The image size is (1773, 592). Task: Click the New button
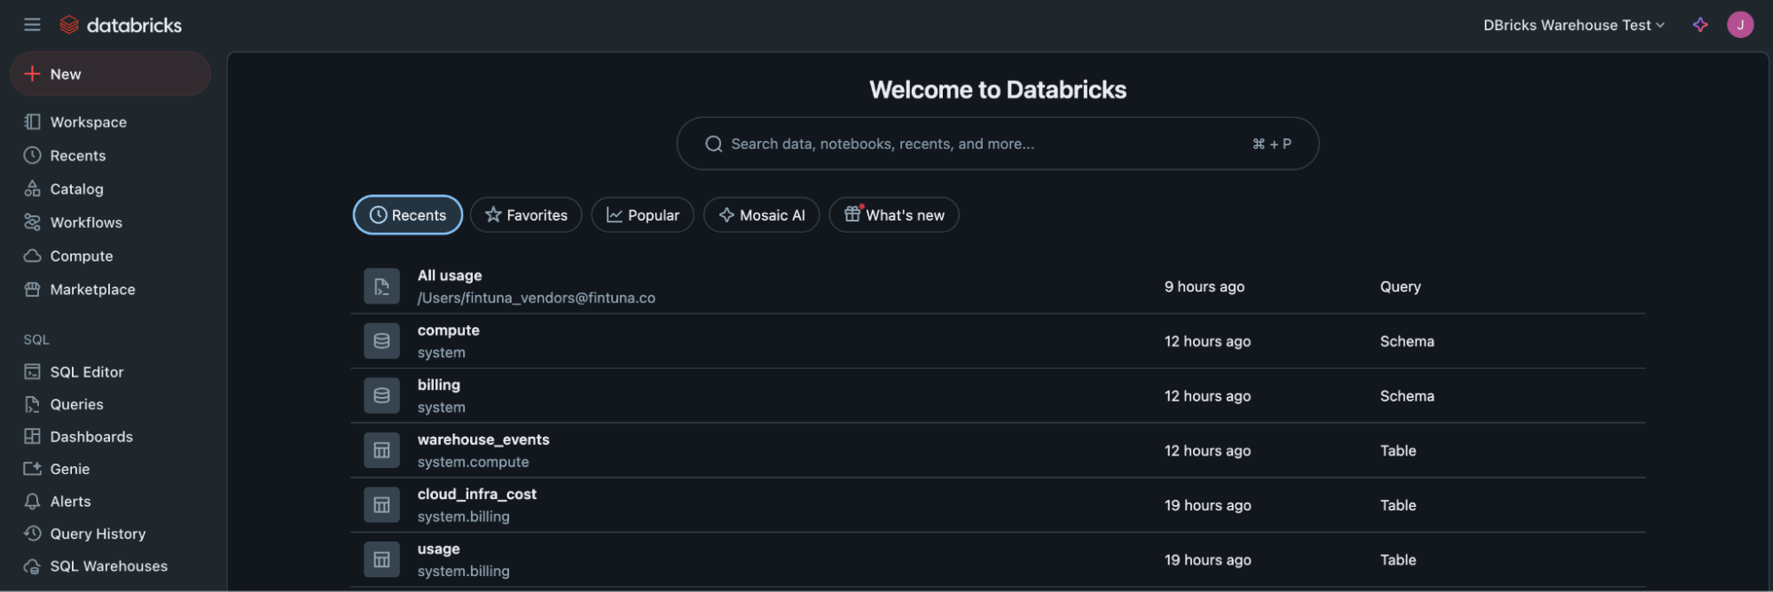110,74
